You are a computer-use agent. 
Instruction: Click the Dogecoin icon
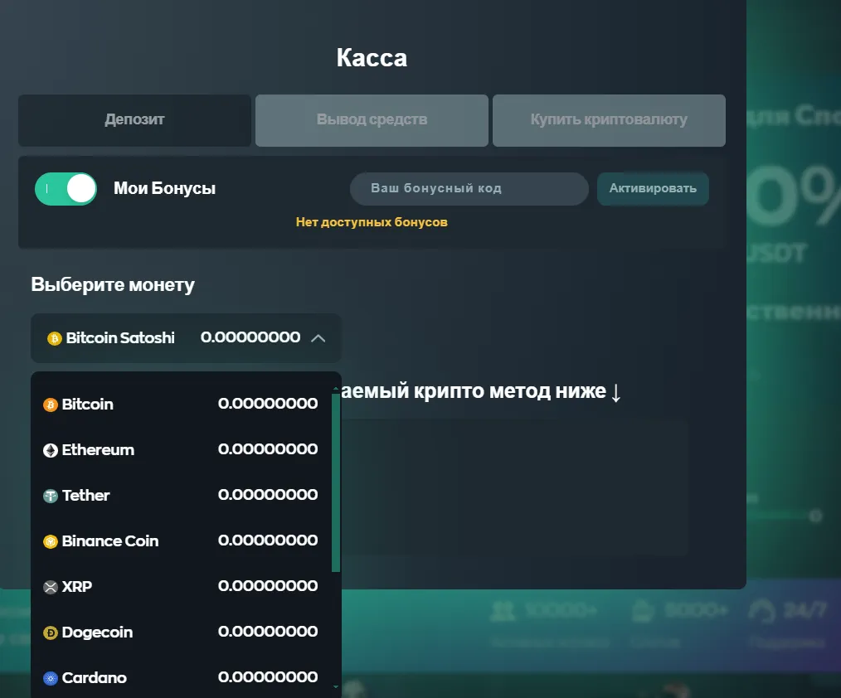tap(51, 633)
